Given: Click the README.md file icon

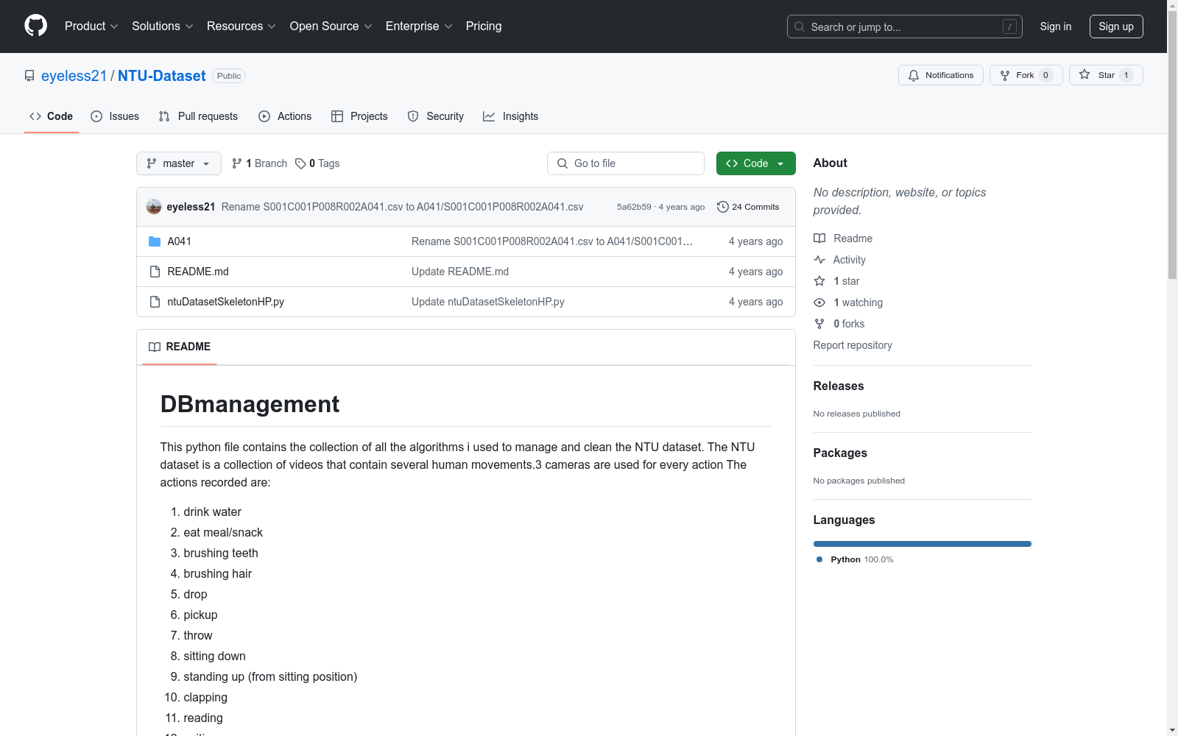Looking at the screenshot, I should (x=155, y=272).
